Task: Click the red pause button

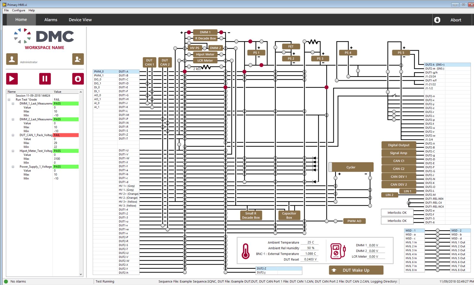Action: pyautogui.click(x=45, y=79)
